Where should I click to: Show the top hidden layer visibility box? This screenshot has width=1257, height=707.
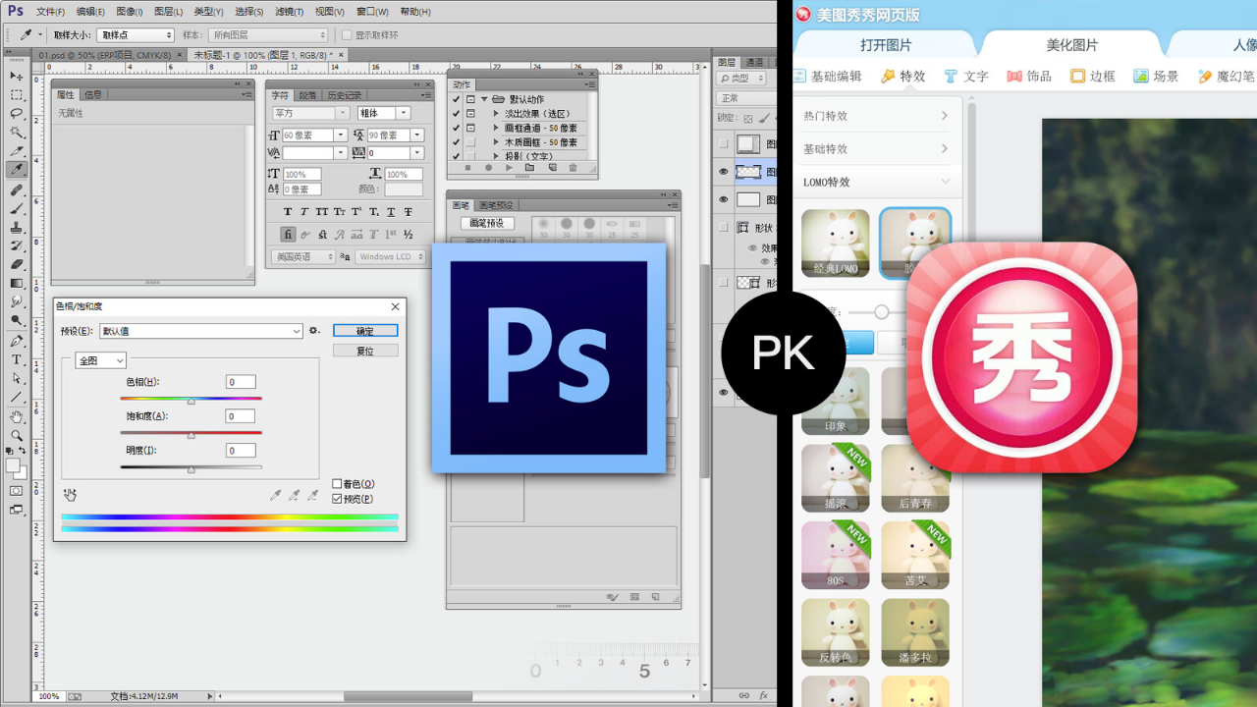coord(724,143)
